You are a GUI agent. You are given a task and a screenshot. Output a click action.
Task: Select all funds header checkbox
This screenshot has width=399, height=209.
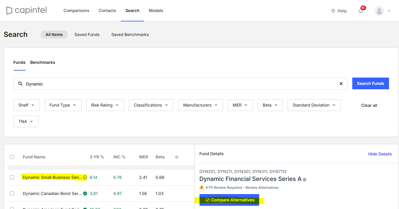click(x=12, y=157)
